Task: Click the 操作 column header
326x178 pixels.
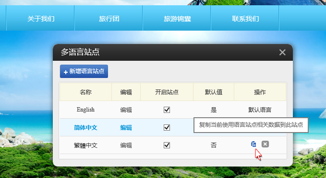Action: [260, 92]
